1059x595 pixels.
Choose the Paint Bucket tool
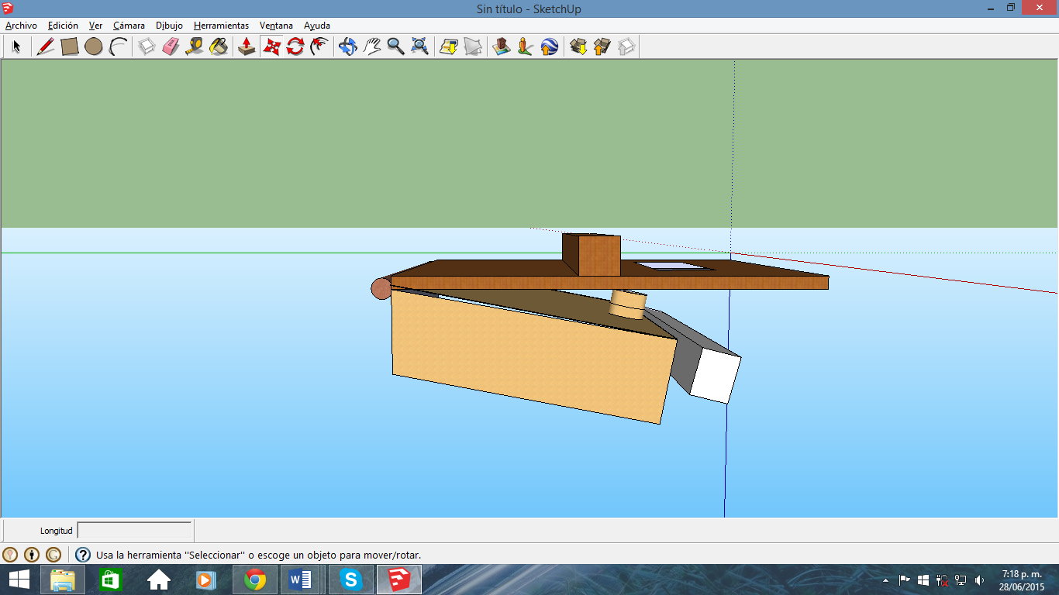219,46
